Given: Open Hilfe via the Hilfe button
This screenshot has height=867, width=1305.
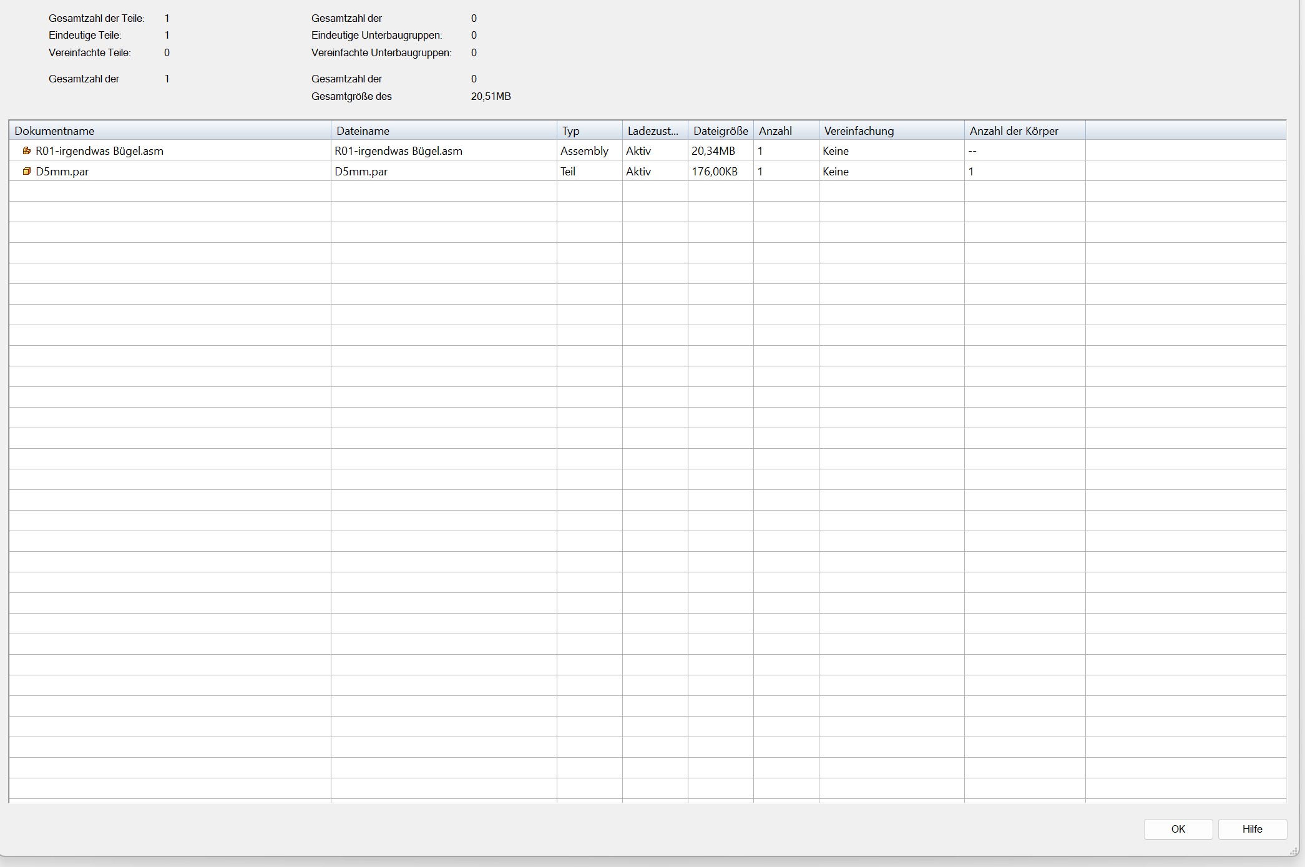Looking at the screenshot, I should (x=1252, y=829).
